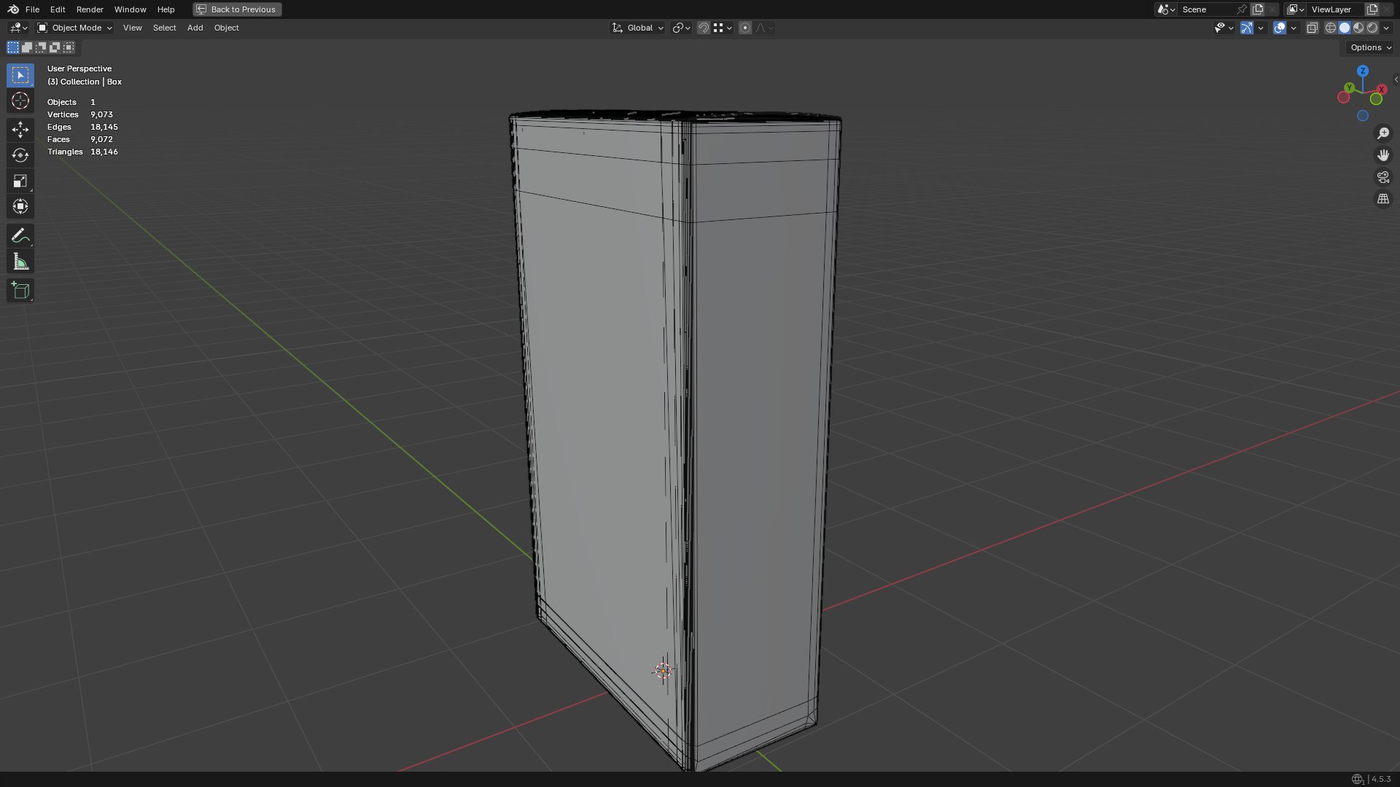Open the Render menu
The height and width of the screenshot is (787, 1400).
click(90, 9)
